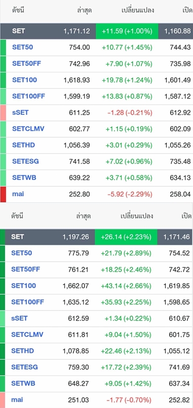193x408 pixels.
Task: Open the mai index showing 252.80
Action: (18, 194)
